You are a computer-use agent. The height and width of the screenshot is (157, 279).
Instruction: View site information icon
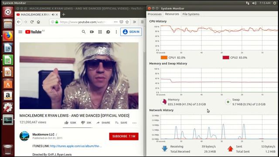(x=53, y=22)
